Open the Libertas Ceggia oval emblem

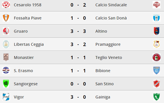(6, 44)
